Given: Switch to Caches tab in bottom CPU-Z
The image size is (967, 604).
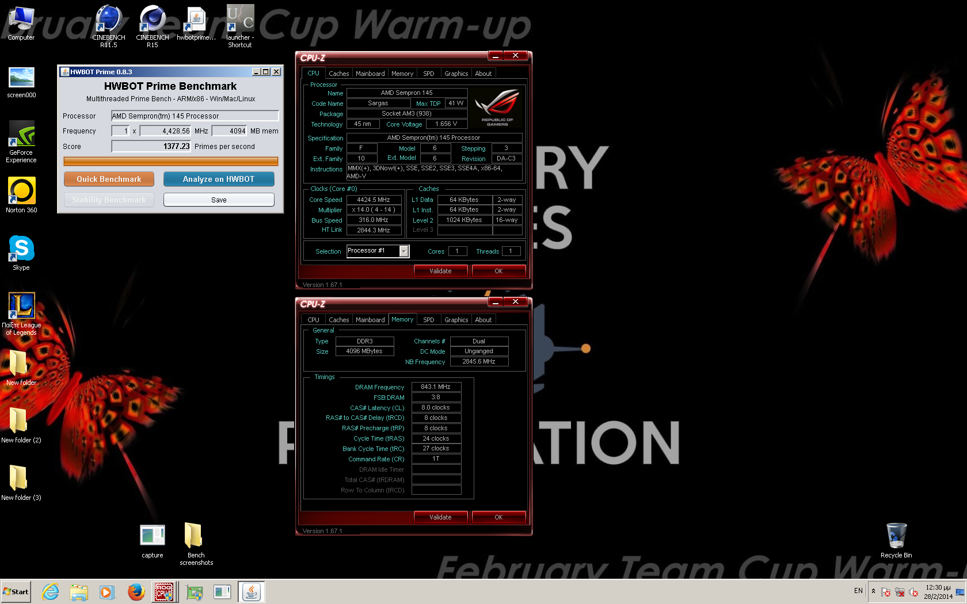Looking at the screenshot, I should 338,320.
